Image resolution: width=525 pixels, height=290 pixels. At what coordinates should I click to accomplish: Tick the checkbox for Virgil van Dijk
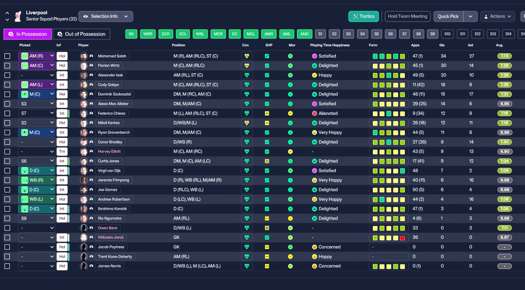coord(7,171)
